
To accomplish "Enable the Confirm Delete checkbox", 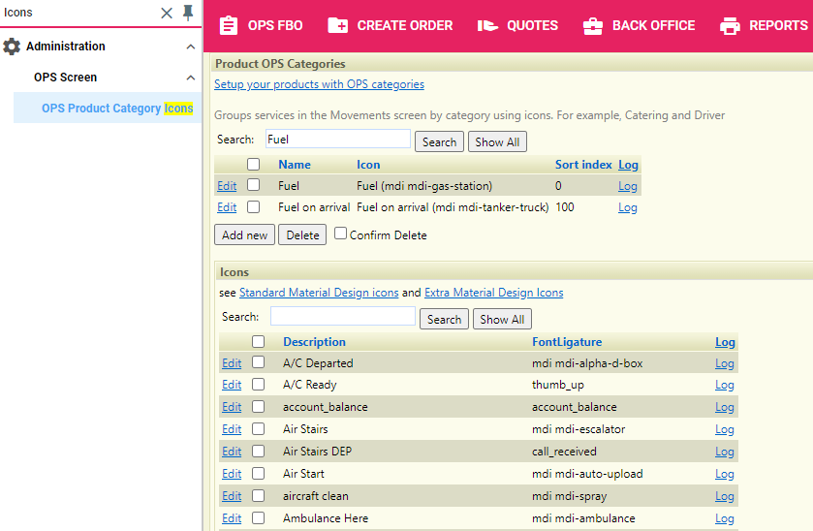I will (341, 234).
